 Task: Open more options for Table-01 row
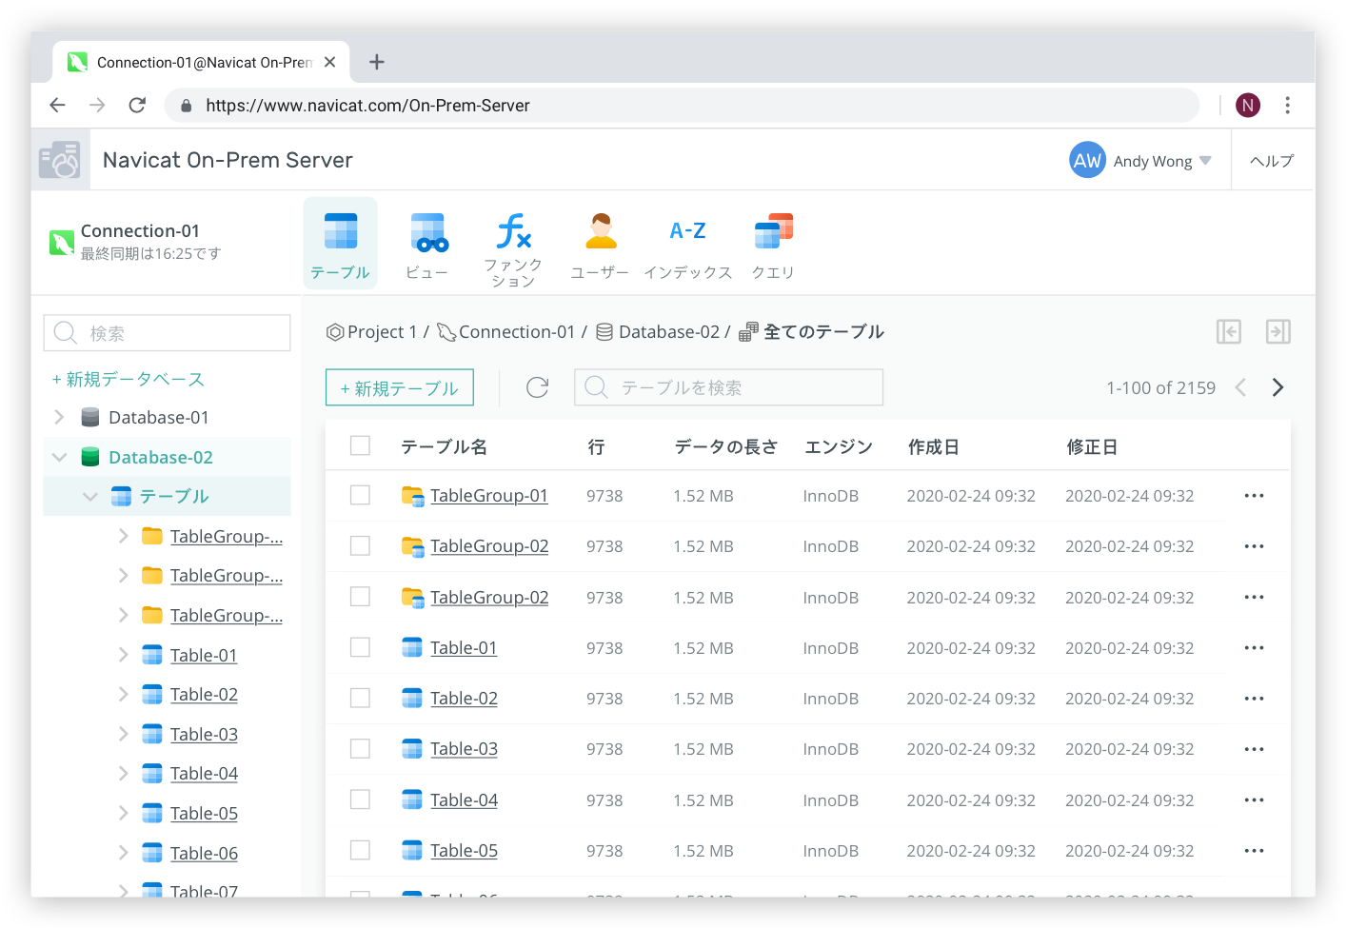tap(1255, 648)
